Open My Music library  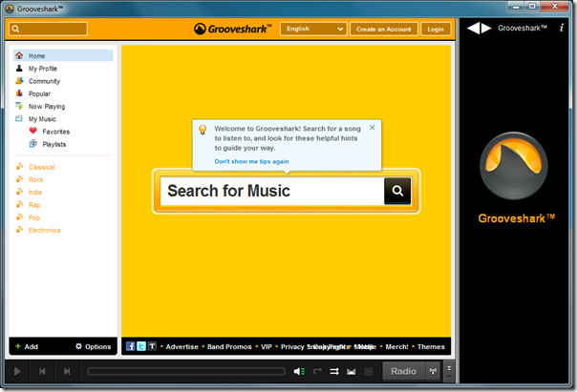click(42, 119)
